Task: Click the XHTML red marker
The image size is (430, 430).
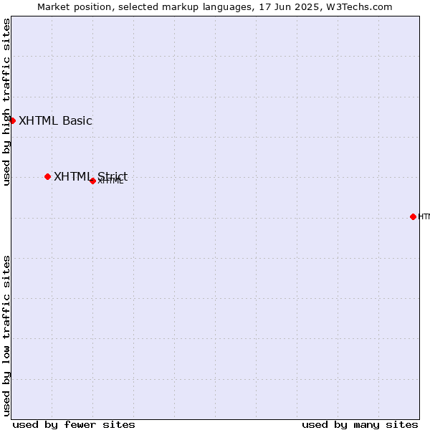Action: coord(92,181)
